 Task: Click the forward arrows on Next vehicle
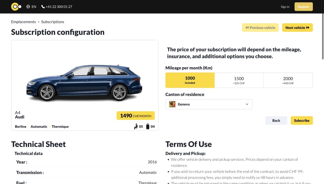(308, 28)
